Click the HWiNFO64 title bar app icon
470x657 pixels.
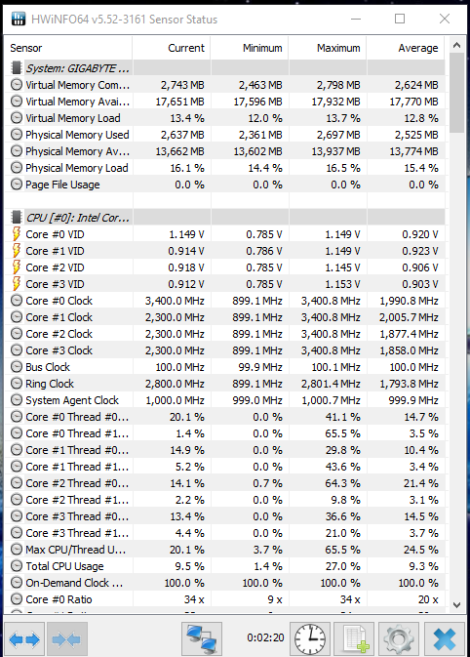[19, 19]
